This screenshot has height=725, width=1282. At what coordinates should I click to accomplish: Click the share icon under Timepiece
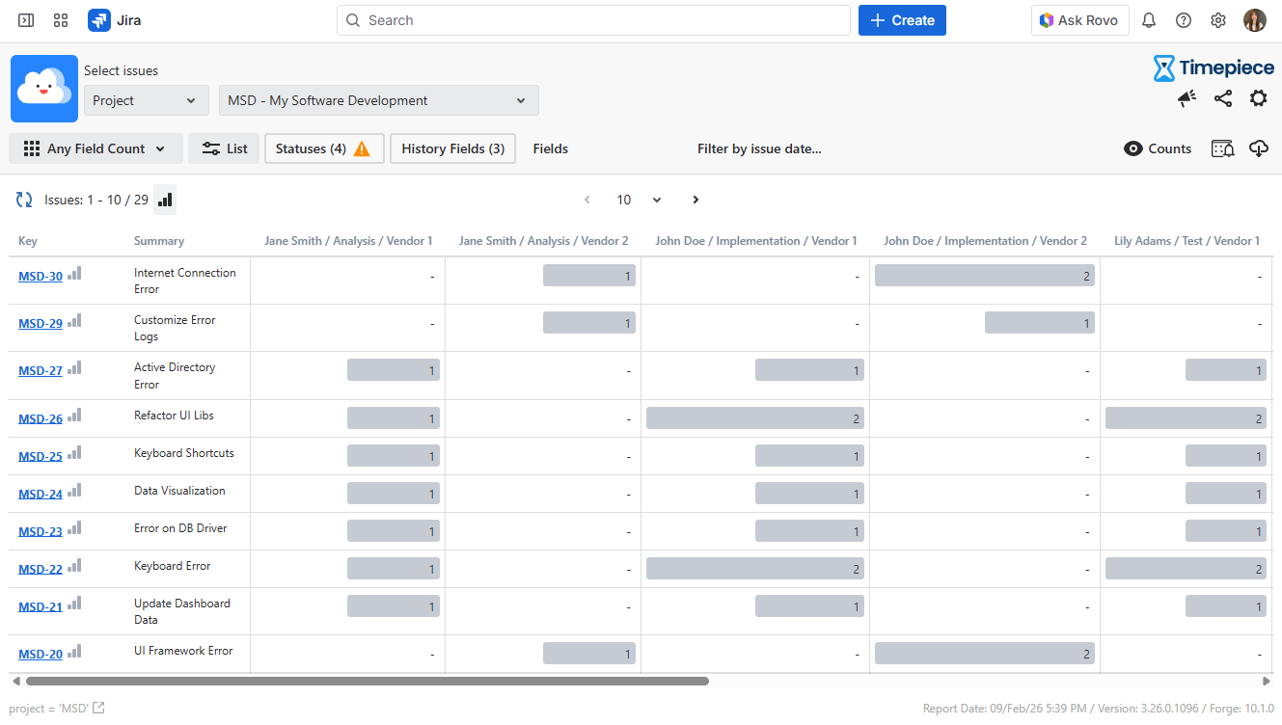click(1222, 98)
